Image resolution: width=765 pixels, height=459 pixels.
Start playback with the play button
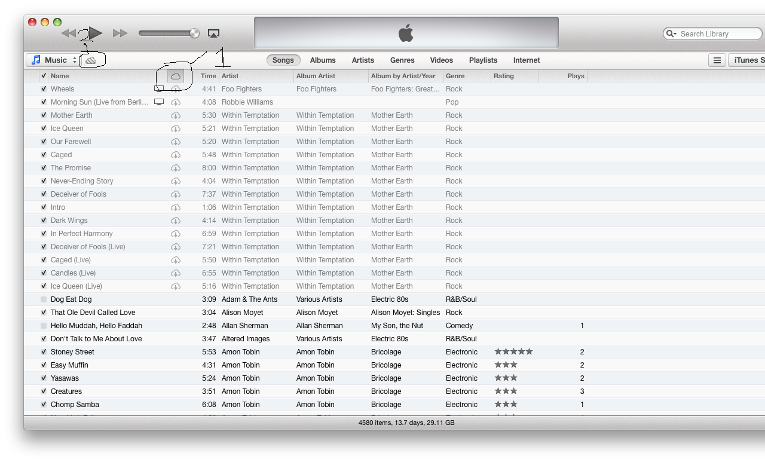(96, 33)
